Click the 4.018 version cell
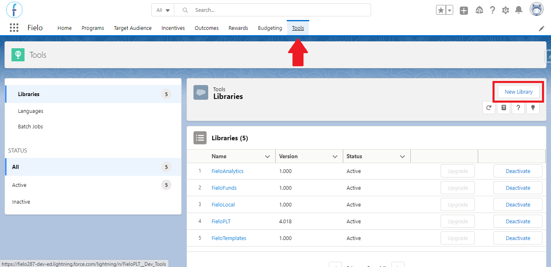Viewport: 551px width, 267px height. [x=285, y=221]
